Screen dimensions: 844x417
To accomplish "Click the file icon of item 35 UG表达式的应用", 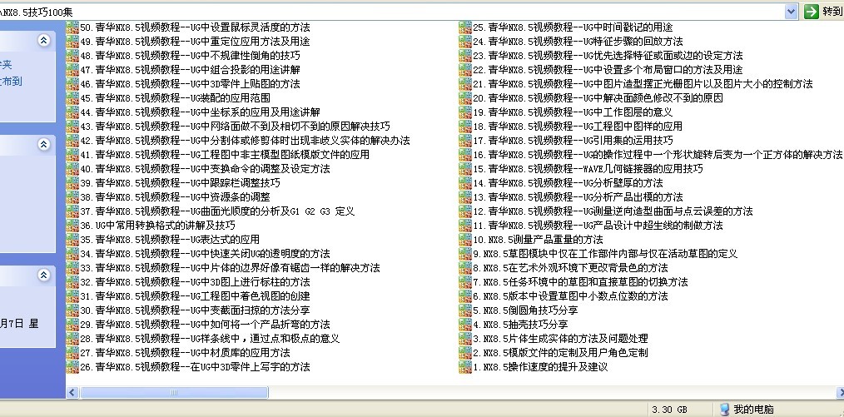I will coord(72,240).
